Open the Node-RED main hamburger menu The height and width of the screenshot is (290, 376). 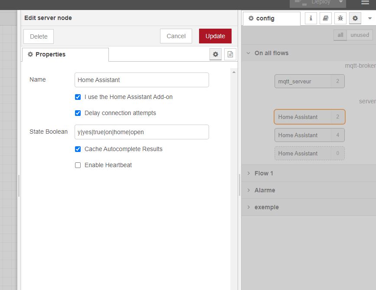[365, 3]
